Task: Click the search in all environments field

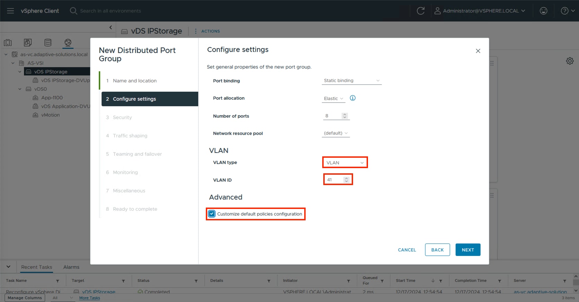Action: [111, 11]
